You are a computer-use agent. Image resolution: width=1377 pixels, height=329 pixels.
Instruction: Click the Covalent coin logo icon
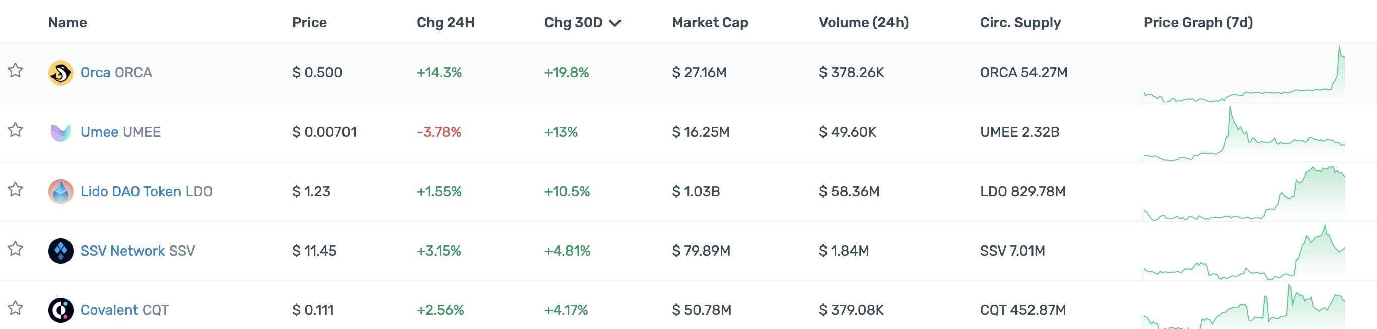pos(60,310)
